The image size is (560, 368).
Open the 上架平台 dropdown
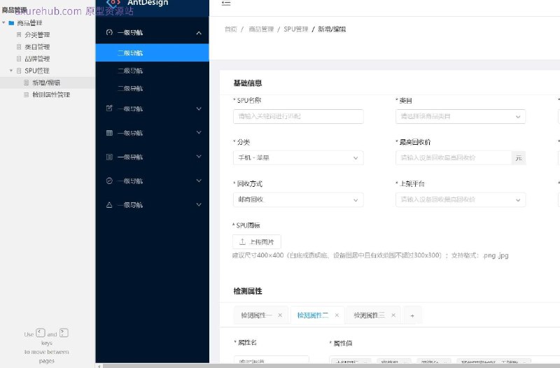pos(461,199)
